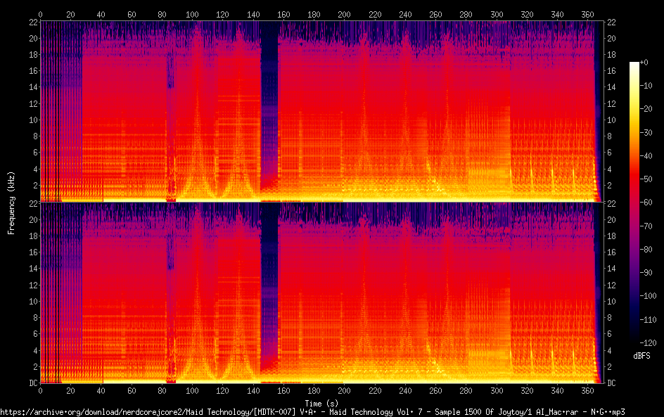Click the "dBFS" label below the color bar

(x=641, y=357)
